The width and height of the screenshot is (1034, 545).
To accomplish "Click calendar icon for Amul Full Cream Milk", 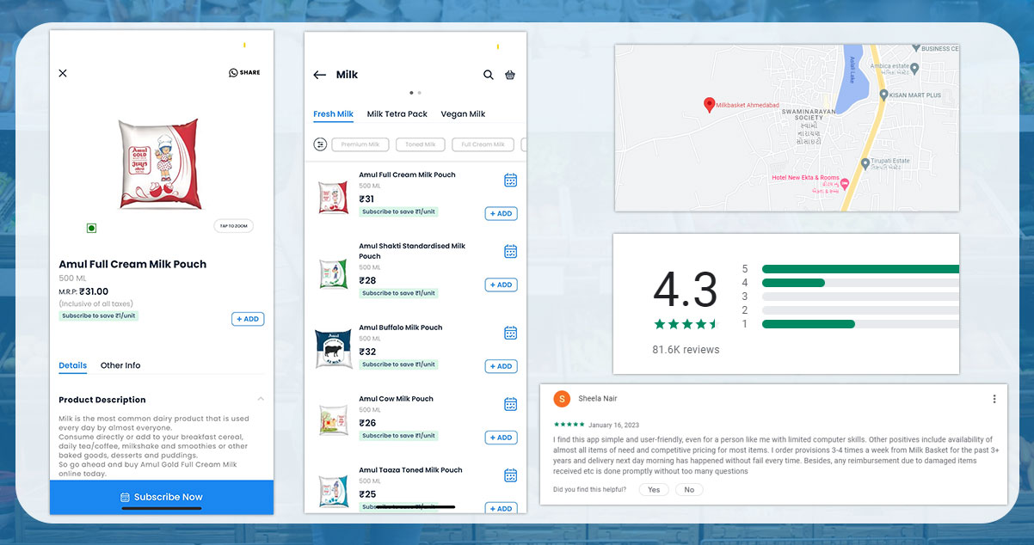I will [510, 180].
